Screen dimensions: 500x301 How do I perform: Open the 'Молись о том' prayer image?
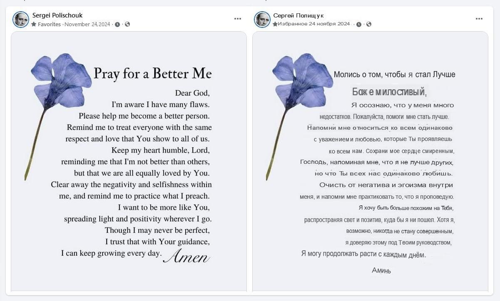370,161
